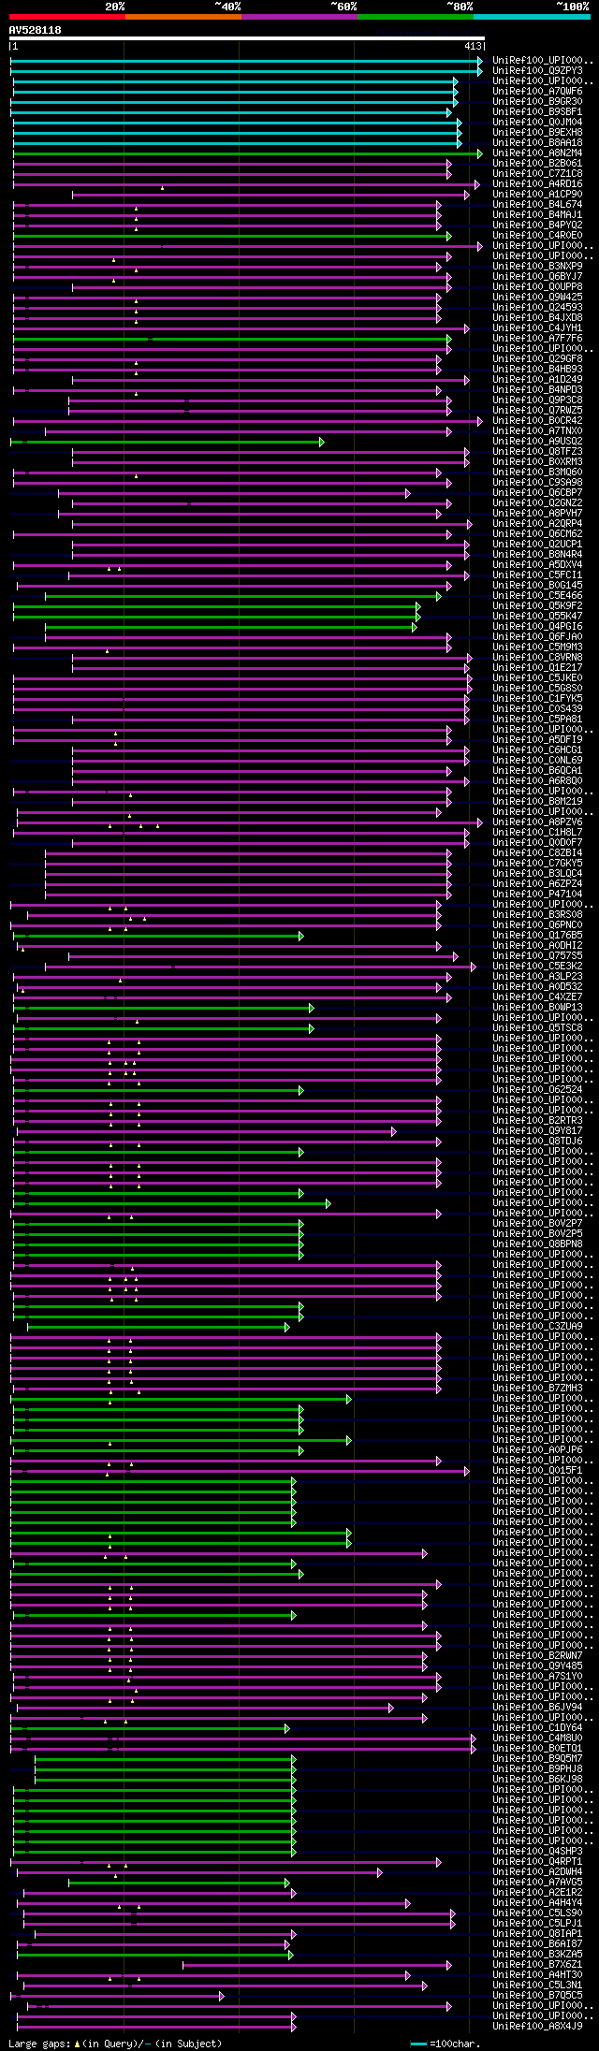Select label UniRef100_C1FYK5
Viewport: 599px width, 2051px height.
[x=537, y=698]
